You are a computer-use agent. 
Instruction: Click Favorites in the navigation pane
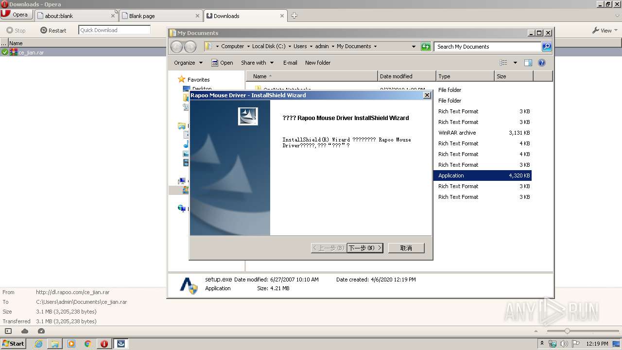pos(198,80)
